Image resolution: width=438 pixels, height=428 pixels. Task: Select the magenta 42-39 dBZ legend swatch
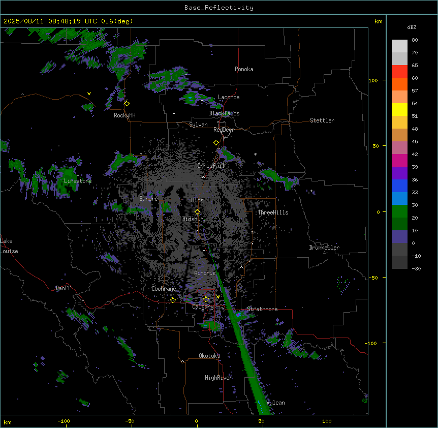coord(399,160)
